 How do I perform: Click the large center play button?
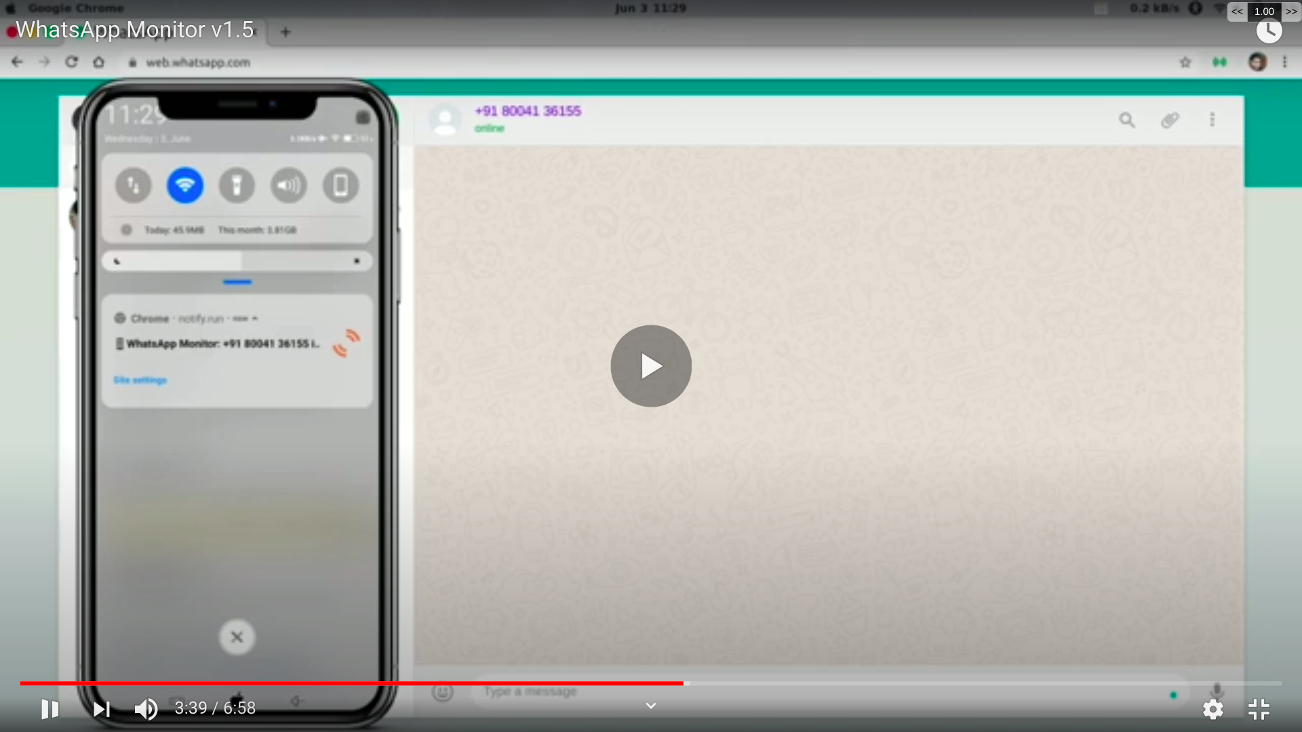651,366
